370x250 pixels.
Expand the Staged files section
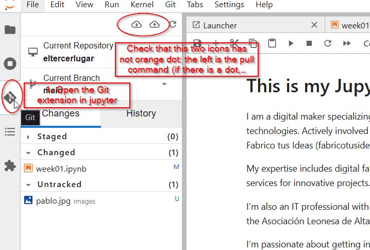pos(31,137)
